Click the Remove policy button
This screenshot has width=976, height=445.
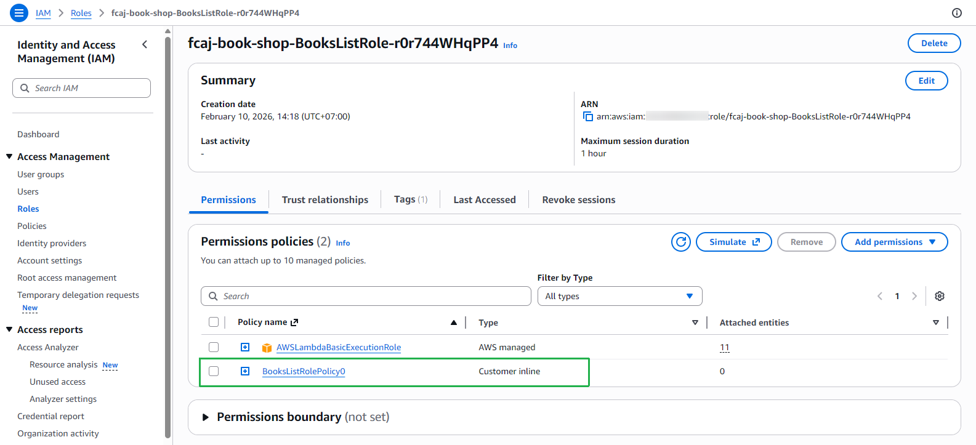pyautogui.click(x=807, y=242)
